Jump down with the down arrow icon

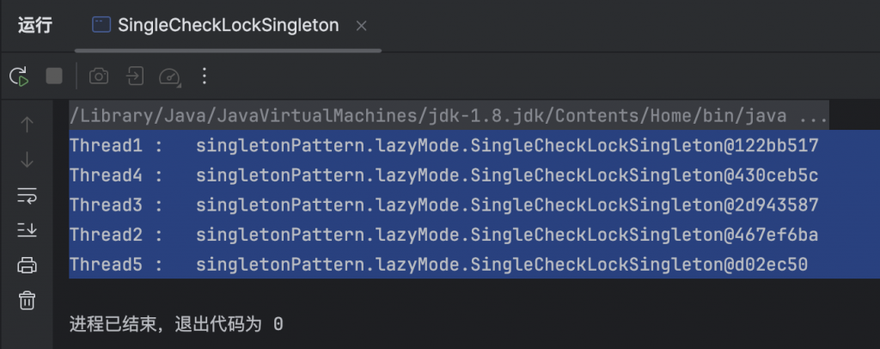click(x=27, y=160)
